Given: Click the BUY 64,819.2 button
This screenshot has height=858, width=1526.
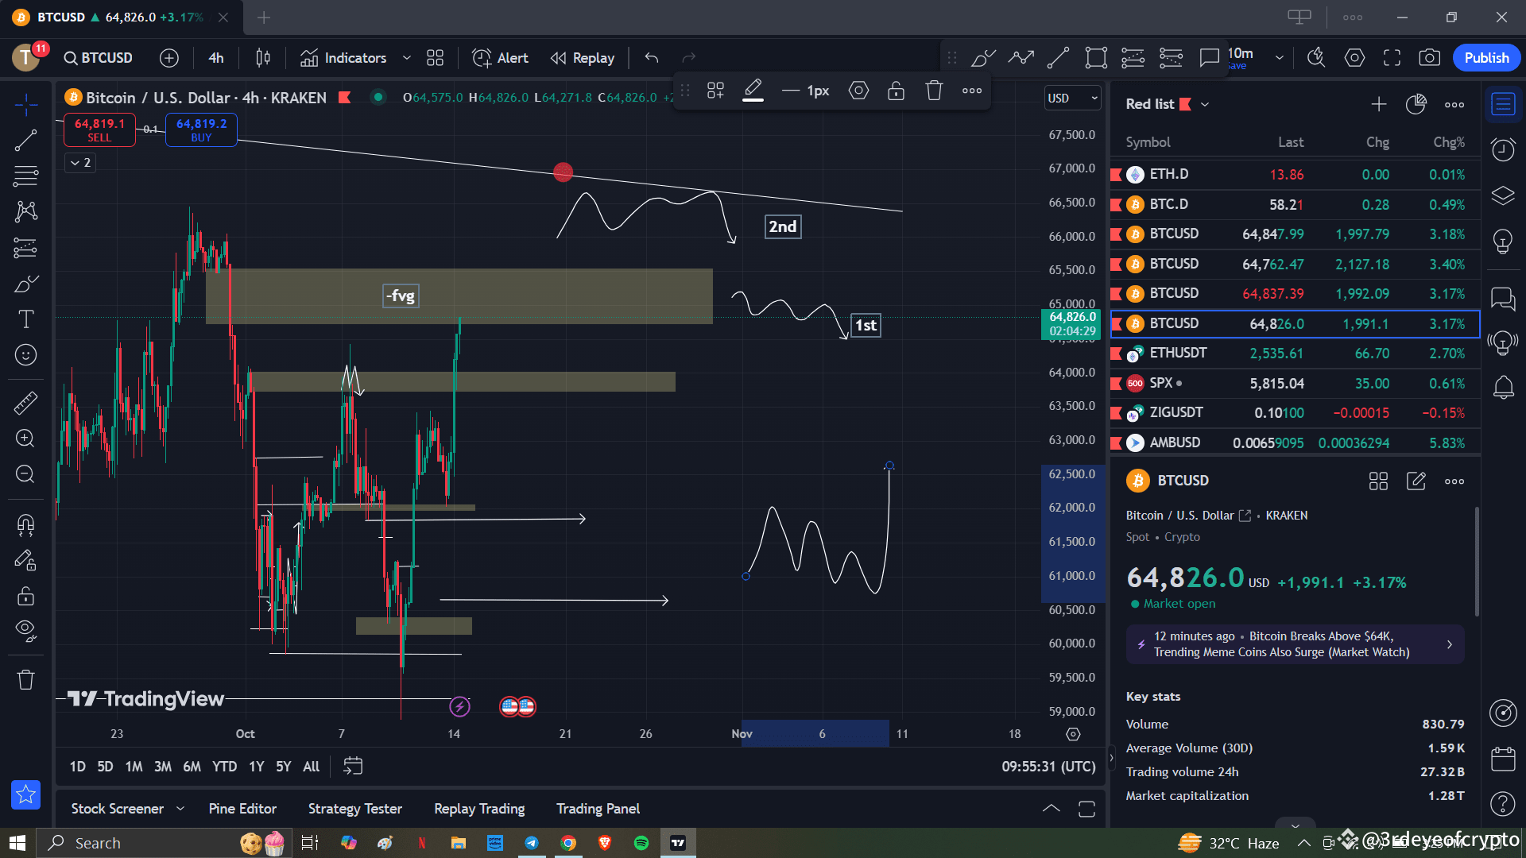Looking at the screenshot, I should click(x=201, y=129).
